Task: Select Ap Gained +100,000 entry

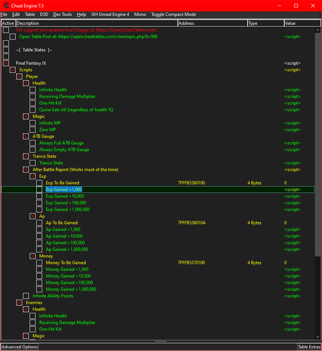Action: (x=65, y=242)
